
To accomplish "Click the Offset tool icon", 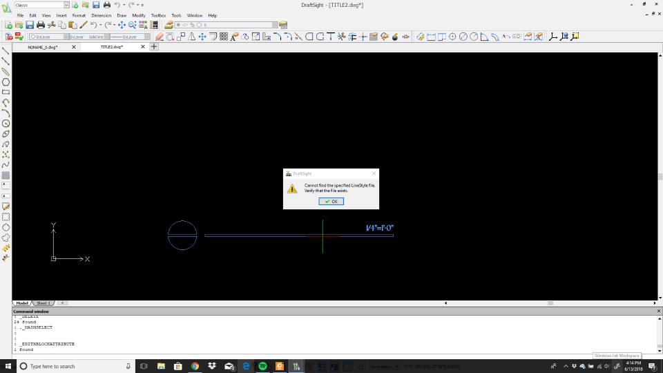I will click(x=213, y=37).
